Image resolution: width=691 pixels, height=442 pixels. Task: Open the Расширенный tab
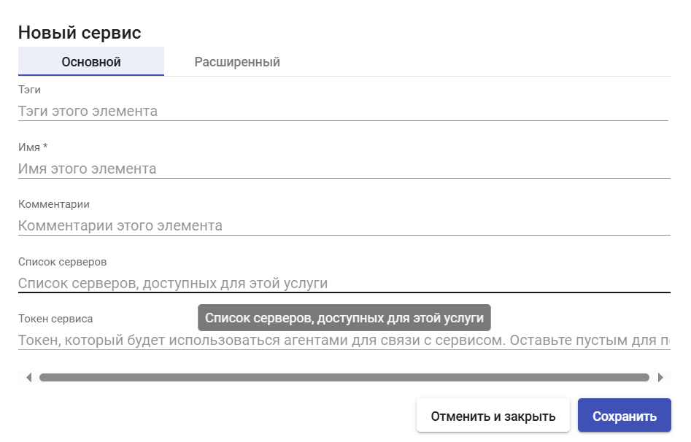click(237, 62)
